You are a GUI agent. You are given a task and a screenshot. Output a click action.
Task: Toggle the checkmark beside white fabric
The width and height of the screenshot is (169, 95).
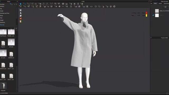coord(153,15)
